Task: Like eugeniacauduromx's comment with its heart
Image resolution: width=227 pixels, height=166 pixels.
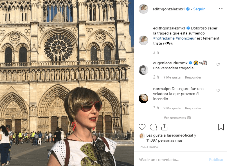Action: click(218, 64)
